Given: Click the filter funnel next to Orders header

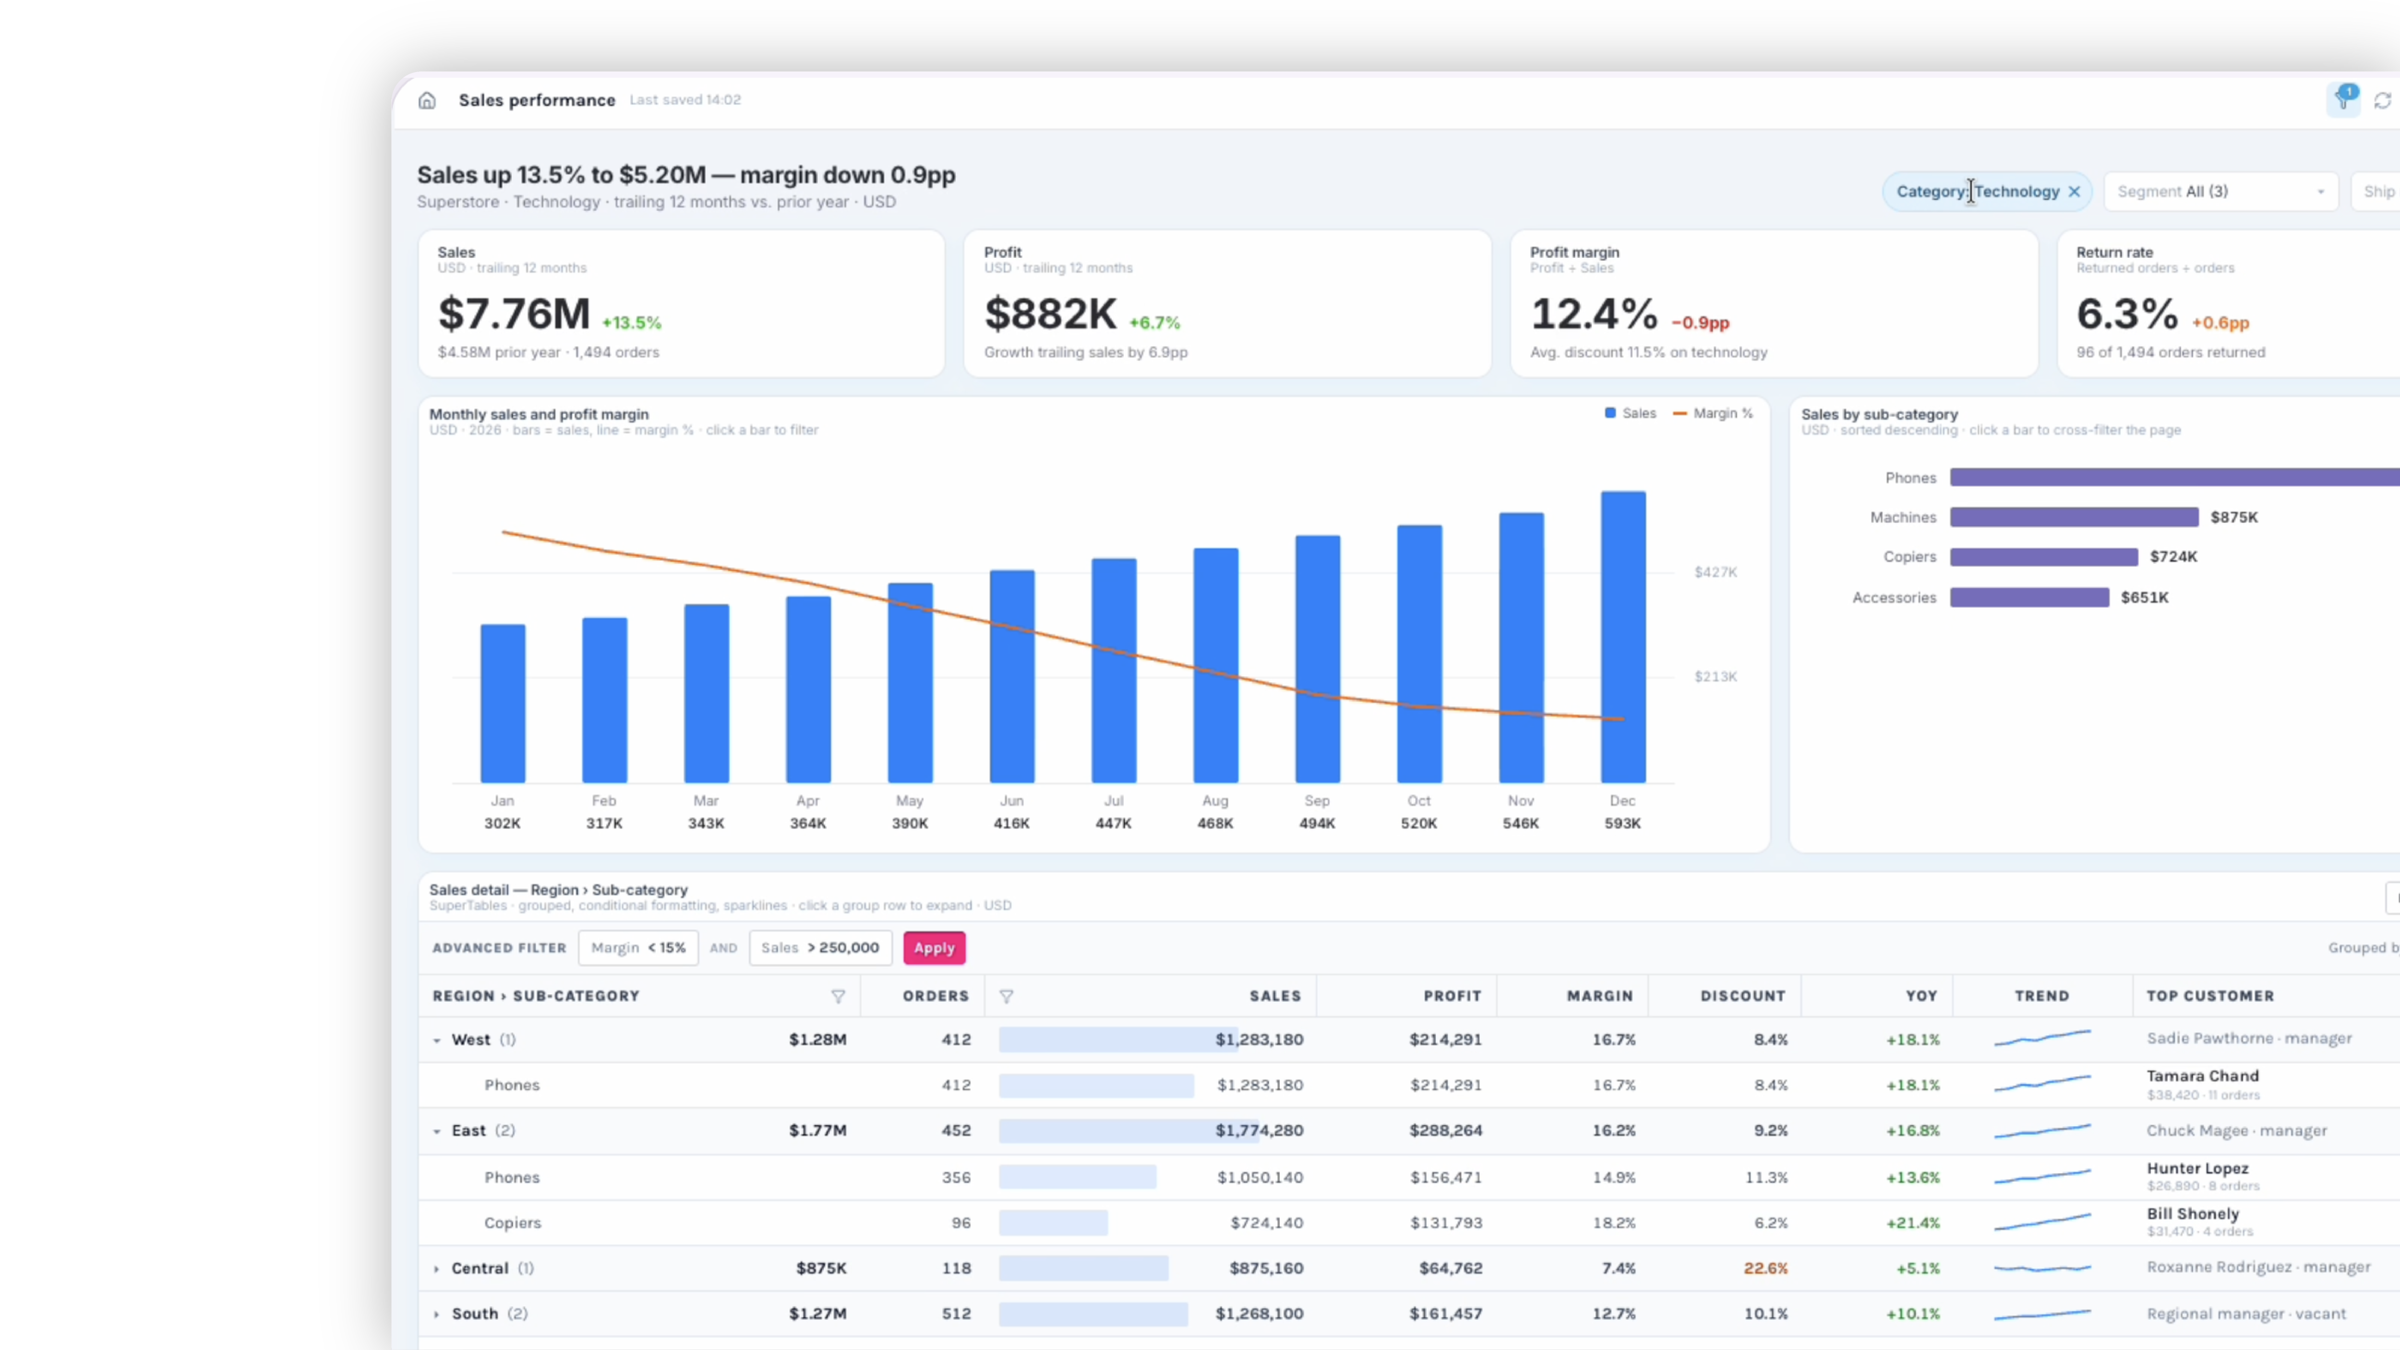Looking at the screenshot, I should pos(1006,997).
